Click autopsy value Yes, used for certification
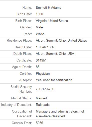This screenshot has width=92, height=127. coord(54,80)
